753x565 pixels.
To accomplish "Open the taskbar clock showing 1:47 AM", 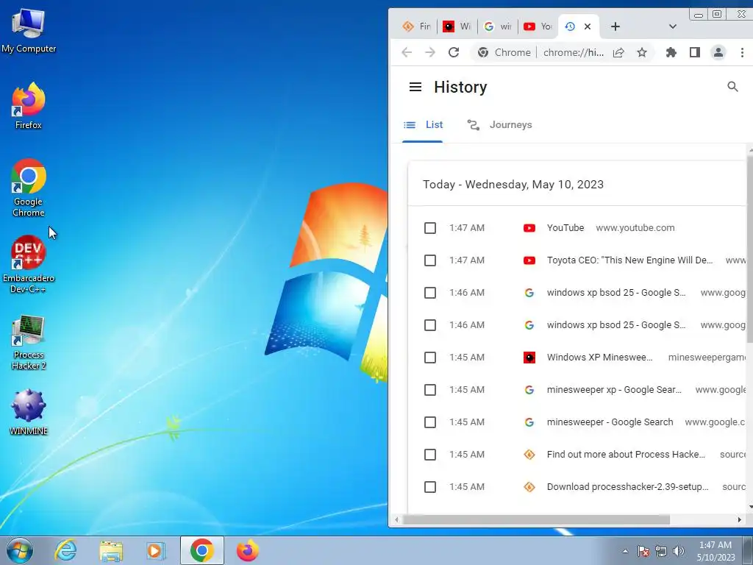I will (715, 551).
